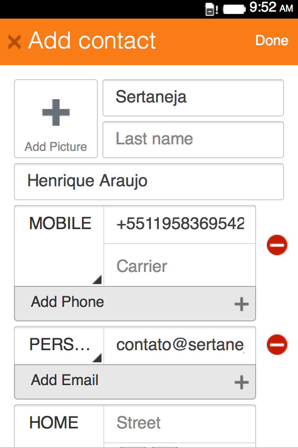Open the PERSONAL email type dropdown
This screenshot has height=448, width=298.
(60, 345)
